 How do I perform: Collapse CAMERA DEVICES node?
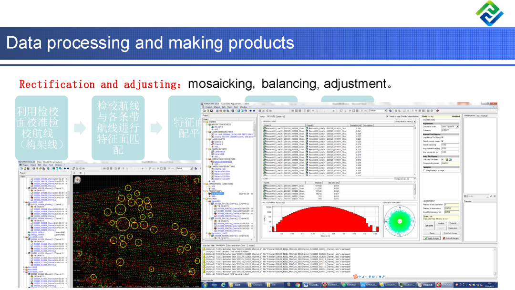pyautogui.click(x=206, y=149)
